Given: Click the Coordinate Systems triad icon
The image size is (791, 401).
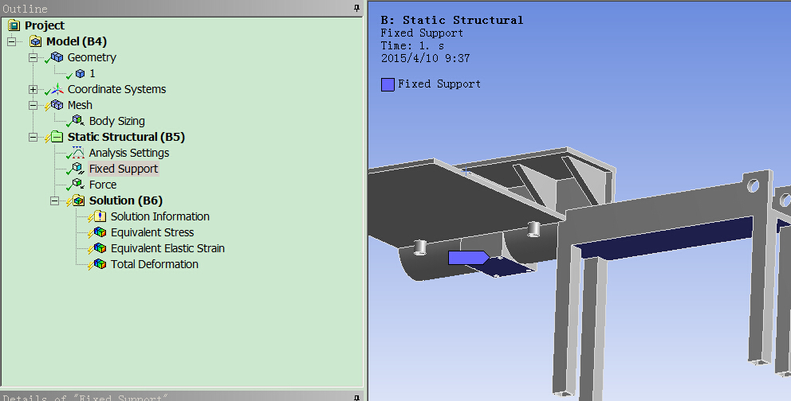Looking at the screenshot, I should [57, 89].
